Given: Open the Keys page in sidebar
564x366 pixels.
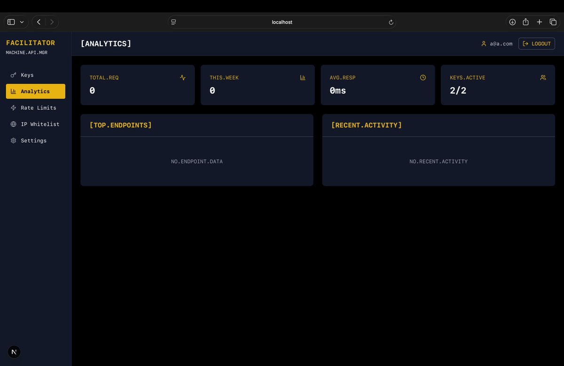Looking at the screenshot, I should pyautogui.click(x=27, y=75).
